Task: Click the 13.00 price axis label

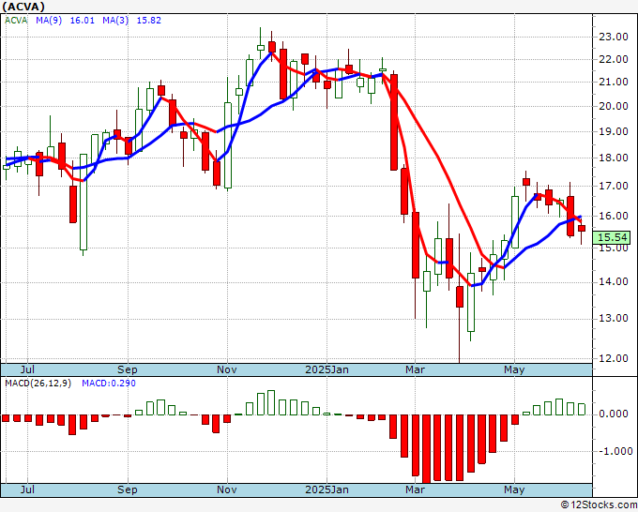Action: tap(614, 318)
